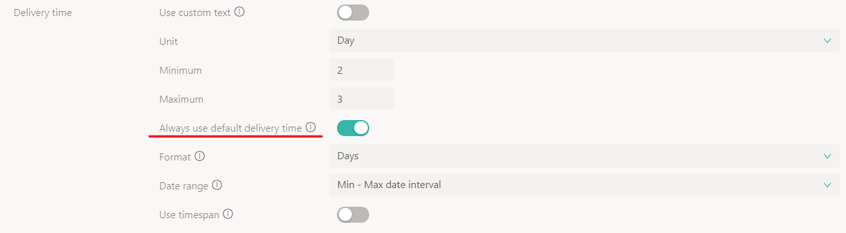Focus the Minimum value field
Screen dimensions: 846x233
(361, 70)
